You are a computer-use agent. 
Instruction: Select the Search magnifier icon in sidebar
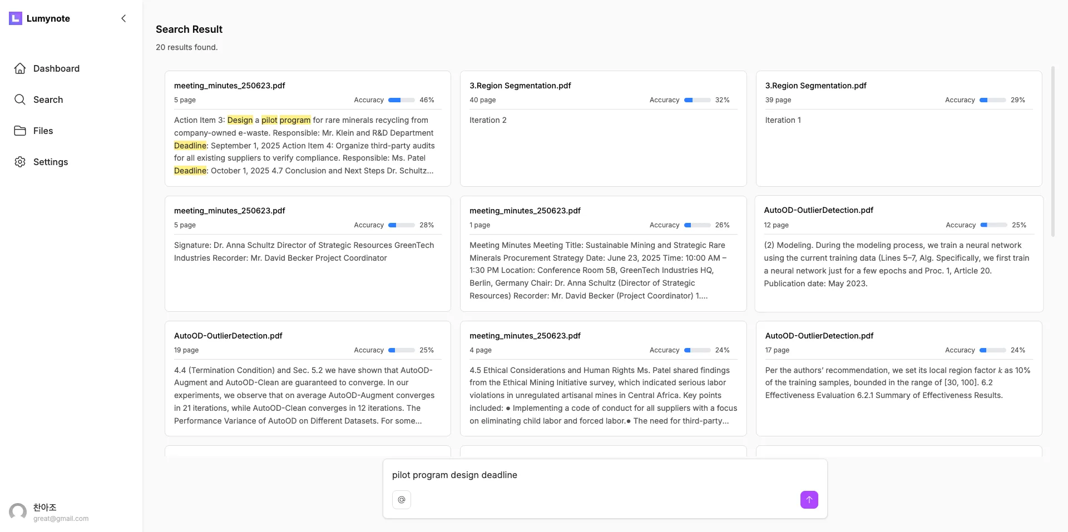pyautogui.click(x=20, y=100)
